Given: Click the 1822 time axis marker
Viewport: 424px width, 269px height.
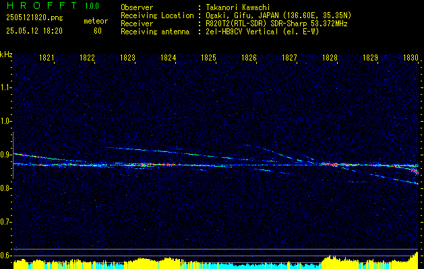Looking at the screenshot, I should (88, 58).
